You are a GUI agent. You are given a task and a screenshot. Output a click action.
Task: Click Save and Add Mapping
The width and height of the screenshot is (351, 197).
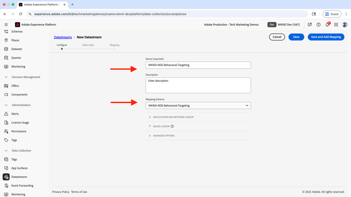[326, 37]
